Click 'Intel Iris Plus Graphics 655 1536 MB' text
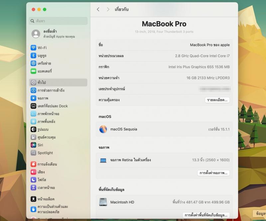Viewport: 266px width, 221px height. (199, 67)
